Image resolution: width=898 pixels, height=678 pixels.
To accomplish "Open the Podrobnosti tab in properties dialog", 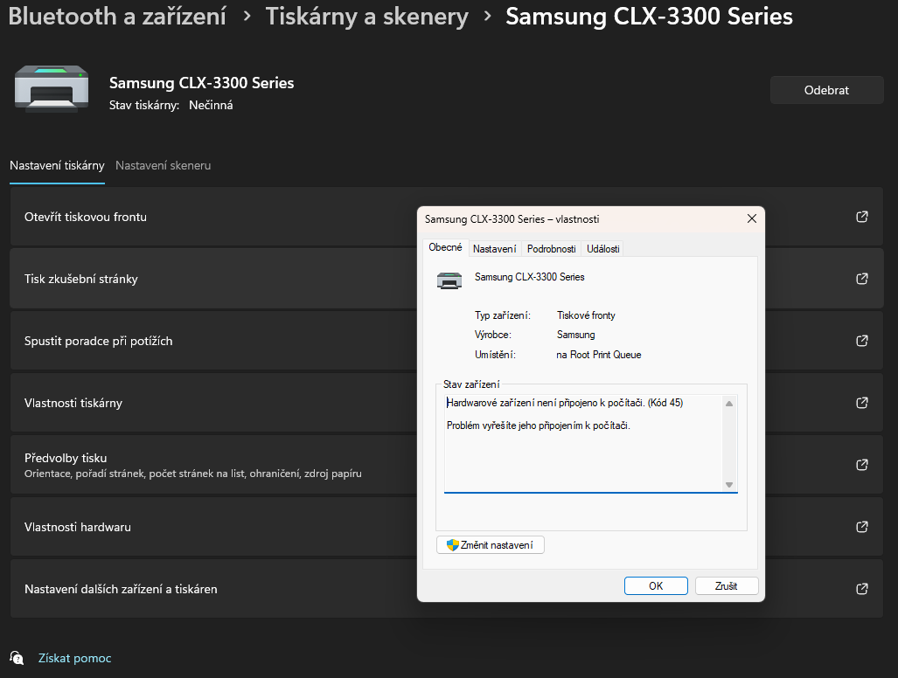I will [551, 249].
